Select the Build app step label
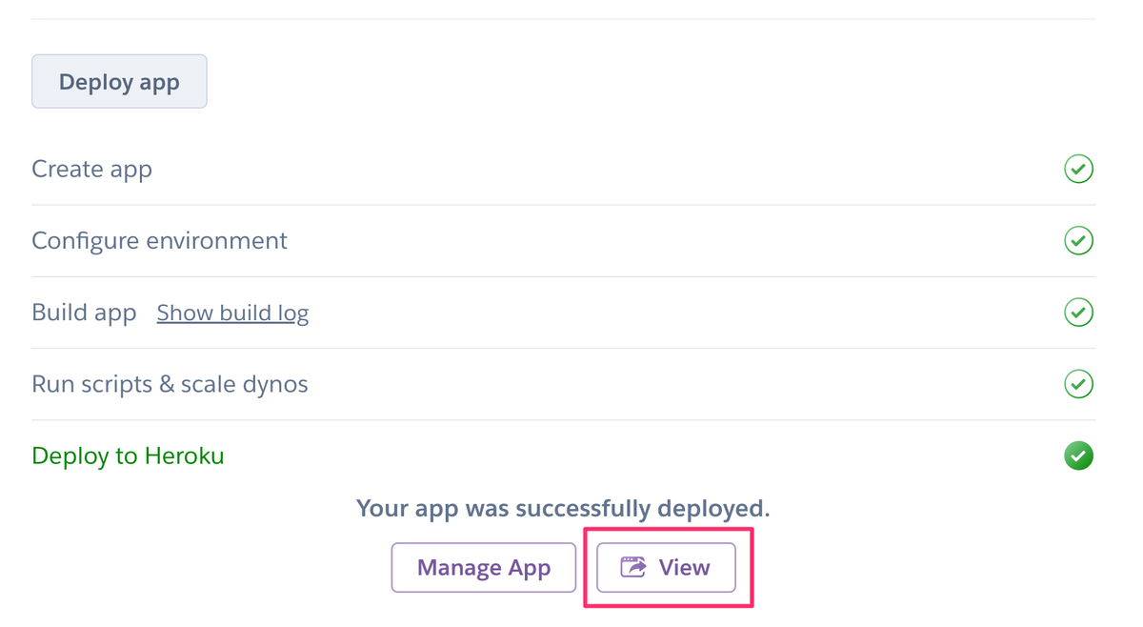1143x627 pixels. [84, 313]
